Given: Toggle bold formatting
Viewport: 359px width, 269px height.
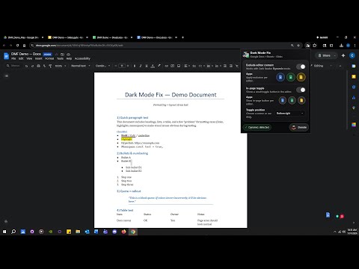Looking at the screenshot, I should point(135,66).
